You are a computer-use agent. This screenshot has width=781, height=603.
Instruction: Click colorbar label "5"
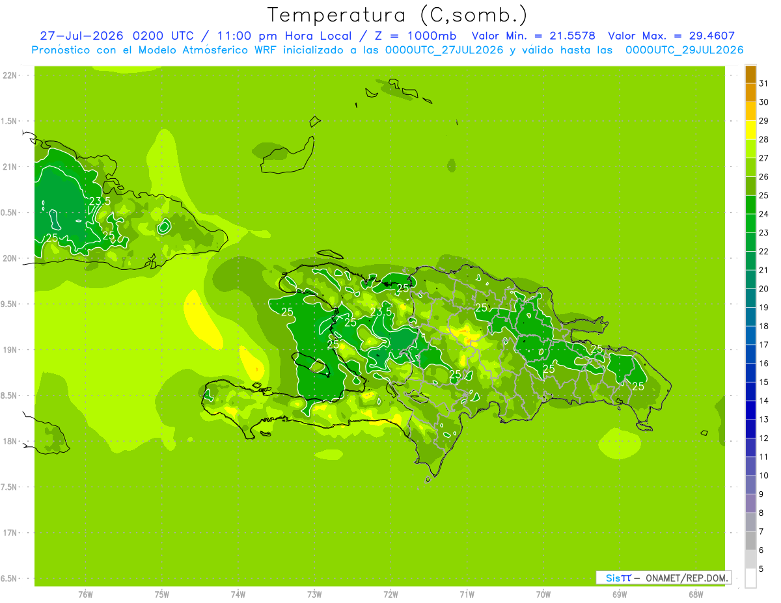pyautogui.click(x=761, y=569)
